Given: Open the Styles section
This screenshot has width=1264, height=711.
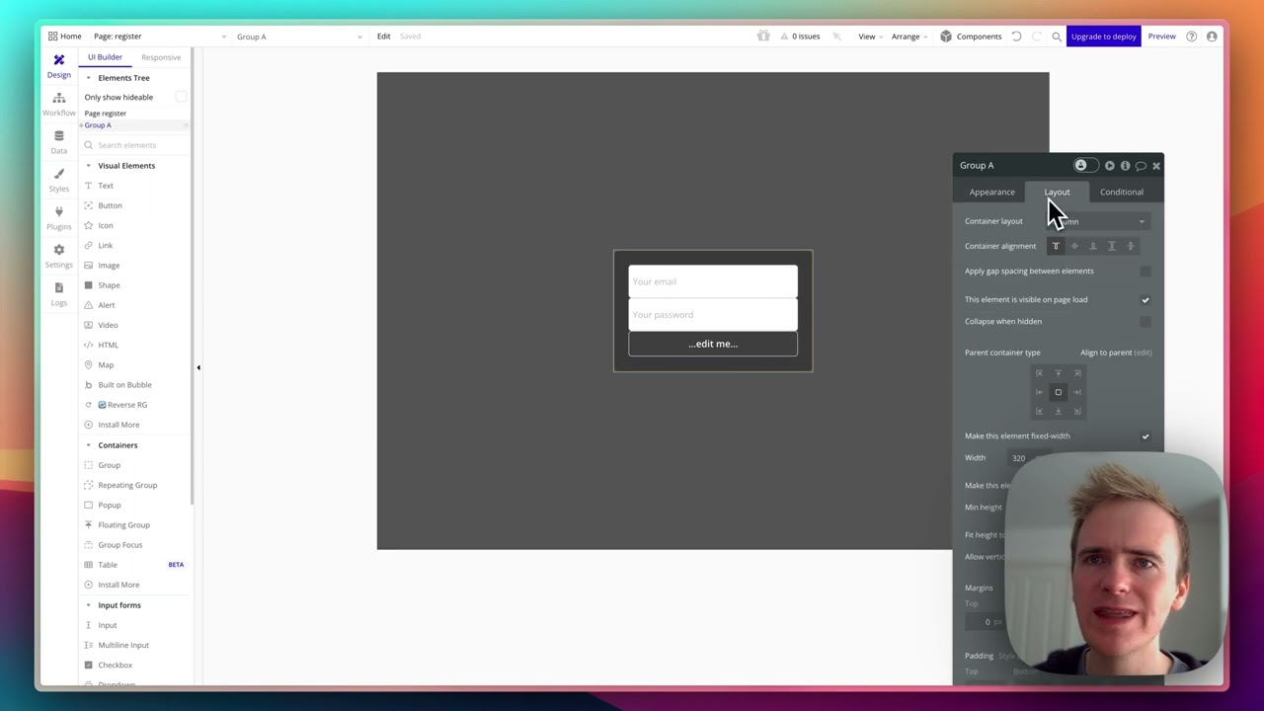Looking at the screenshot, I should (x=58, y=180).
